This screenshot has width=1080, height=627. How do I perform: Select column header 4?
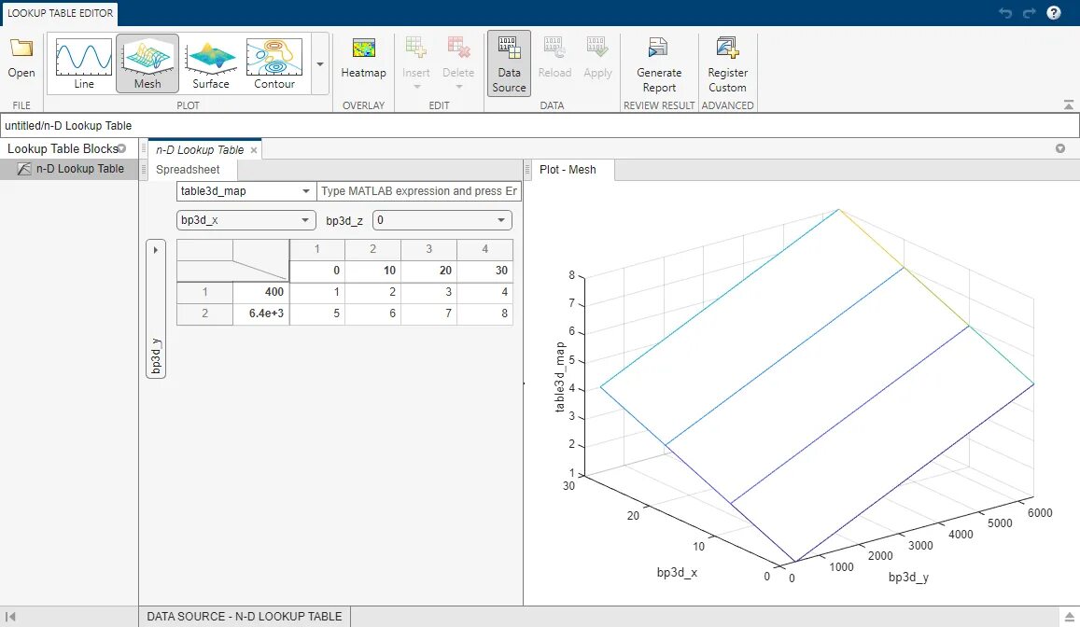[484, 249]
